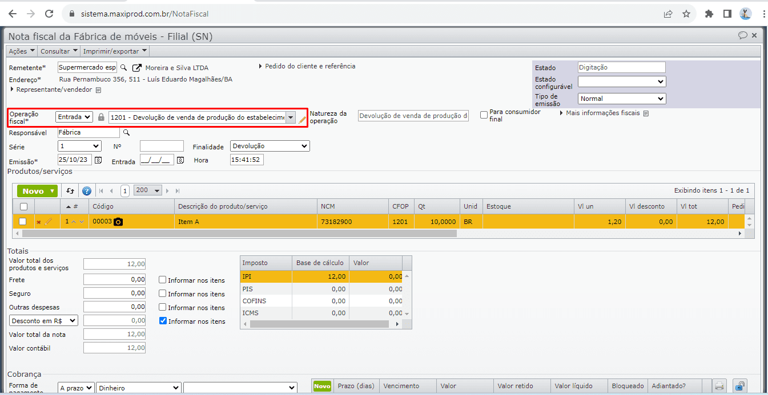
Task: Open page size 200 dropdown
Action: coord(148,190)
